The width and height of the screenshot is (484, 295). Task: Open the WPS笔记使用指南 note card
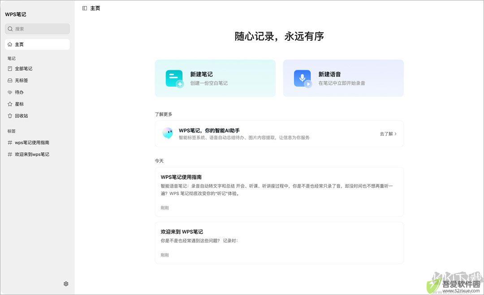coord(279,192)
